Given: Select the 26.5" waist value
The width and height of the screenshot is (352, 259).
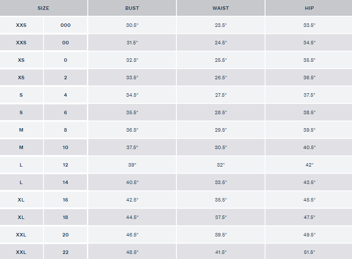Looking at the screenshot, I should pyautogui.click(x=221, y=78).
